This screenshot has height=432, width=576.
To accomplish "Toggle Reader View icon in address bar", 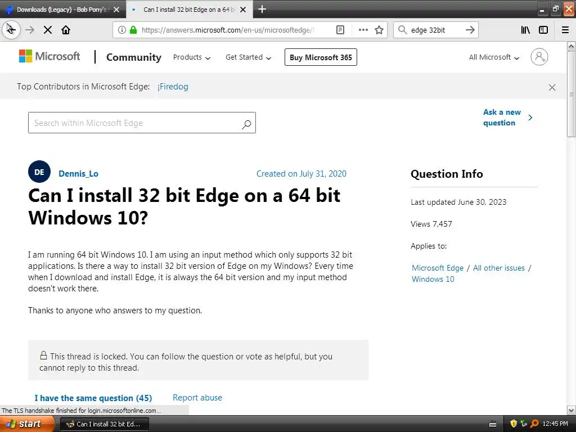I will [x=340, y=30].
